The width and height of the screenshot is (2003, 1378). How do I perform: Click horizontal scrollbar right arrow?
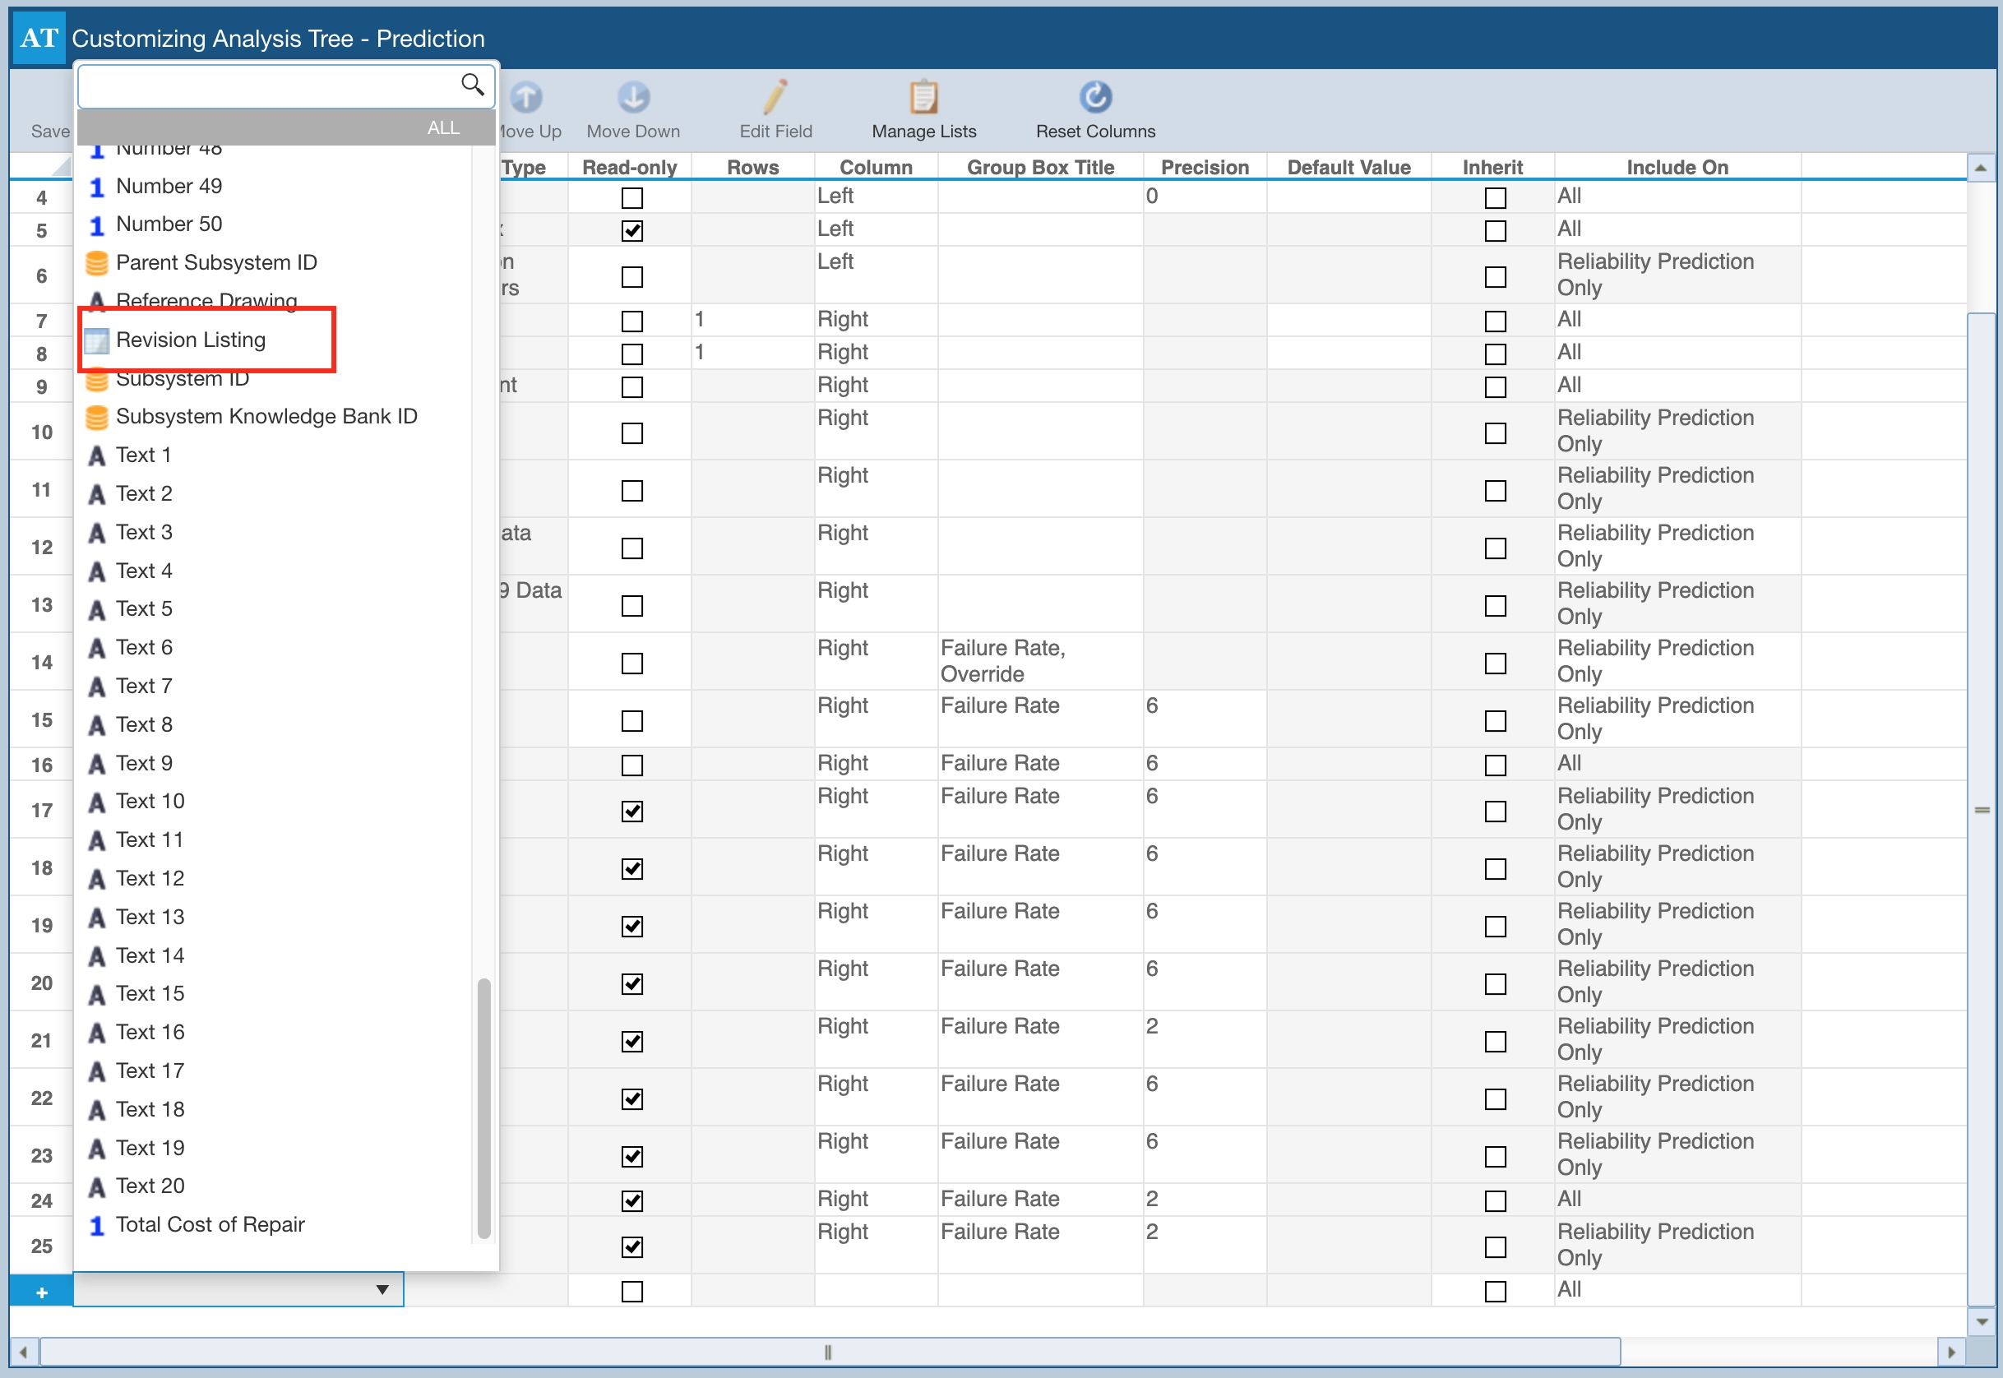1950,1352
